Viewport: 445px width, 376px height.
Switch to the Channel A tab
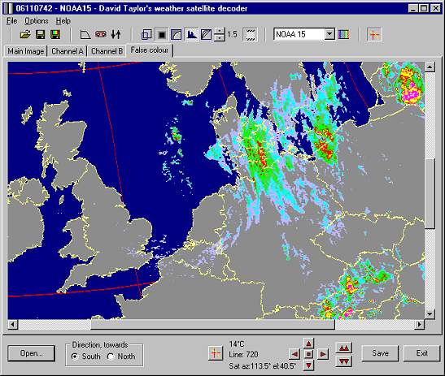point(68,51)
